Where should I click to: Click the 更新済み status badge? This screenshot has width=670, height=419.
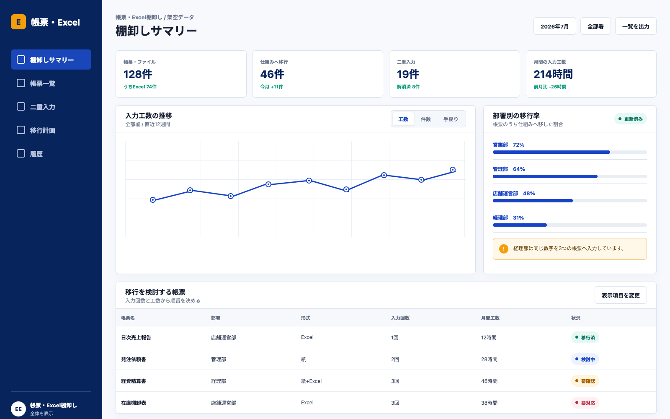631,119
